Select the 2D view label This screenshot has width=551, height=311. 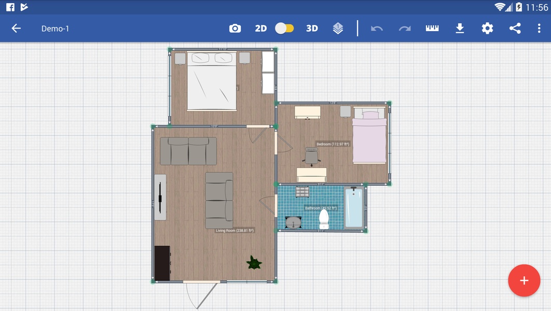point(261,29)
